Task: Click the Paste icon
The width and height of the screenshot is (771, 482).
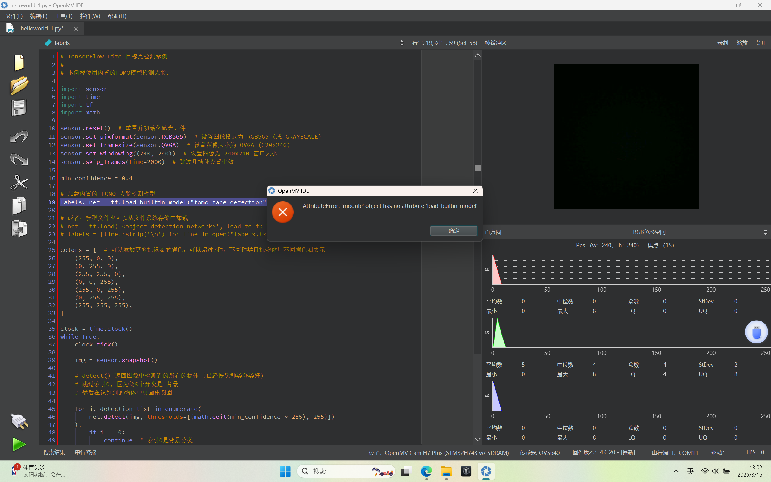Action: coord(19,229)
